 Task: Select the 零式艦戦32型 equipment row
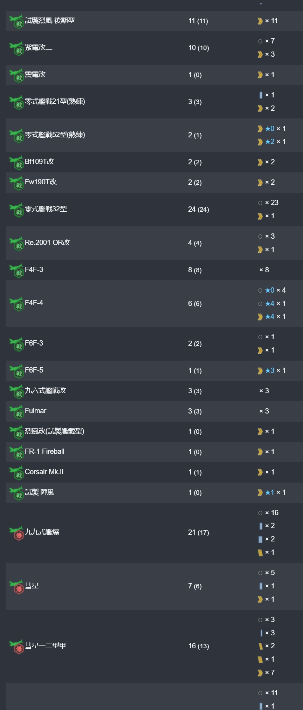click(154, 209)
